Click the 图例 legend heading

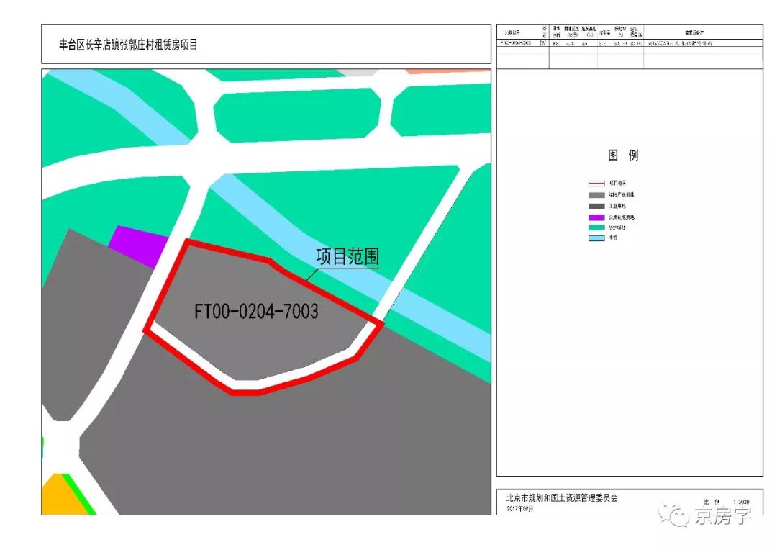tap(624, 154)
